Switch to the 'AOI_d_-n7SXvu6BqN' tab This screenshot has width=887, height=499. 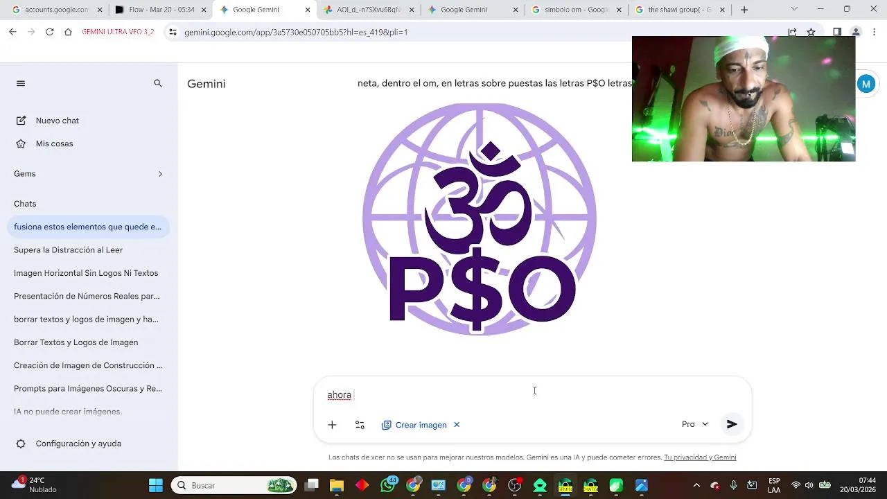(367, 10)
